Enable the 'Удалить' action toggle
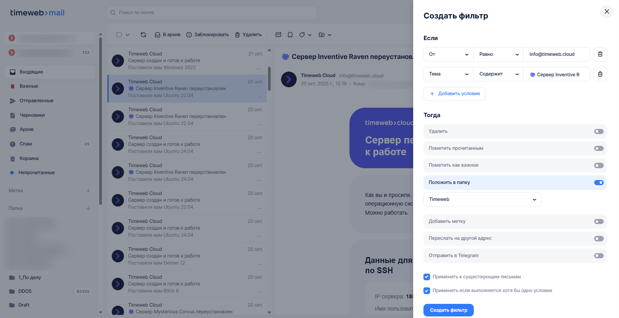The image size is (619, 318). tap(599, 131)
